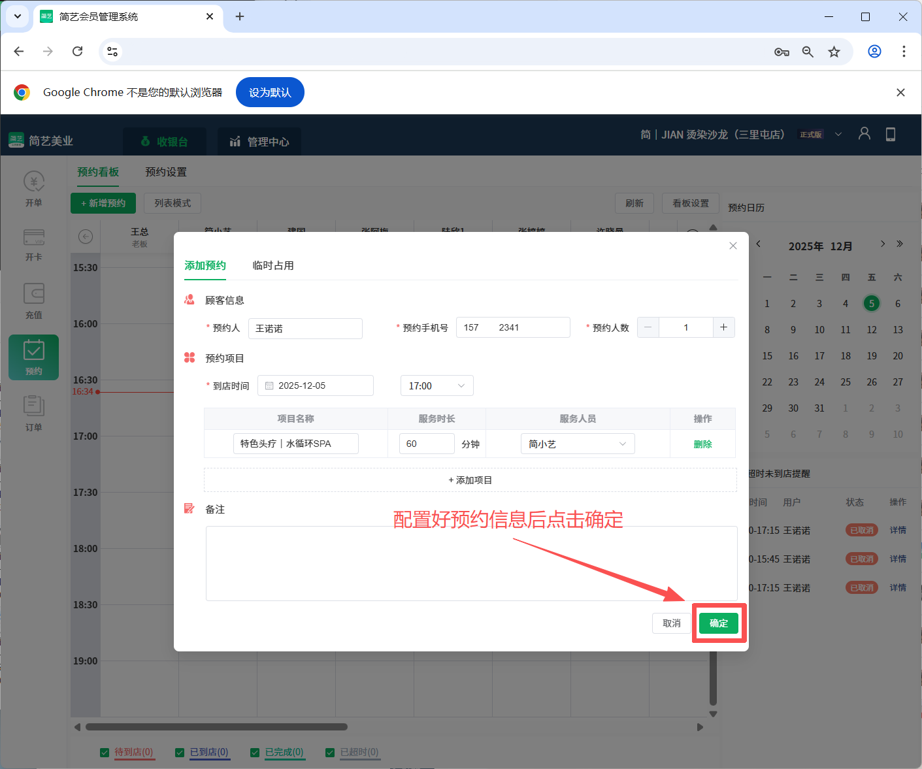The width and height of the screenshot is (922, 769).
Task: Open the user profile icon top right
Action: [x=864, y=134]
